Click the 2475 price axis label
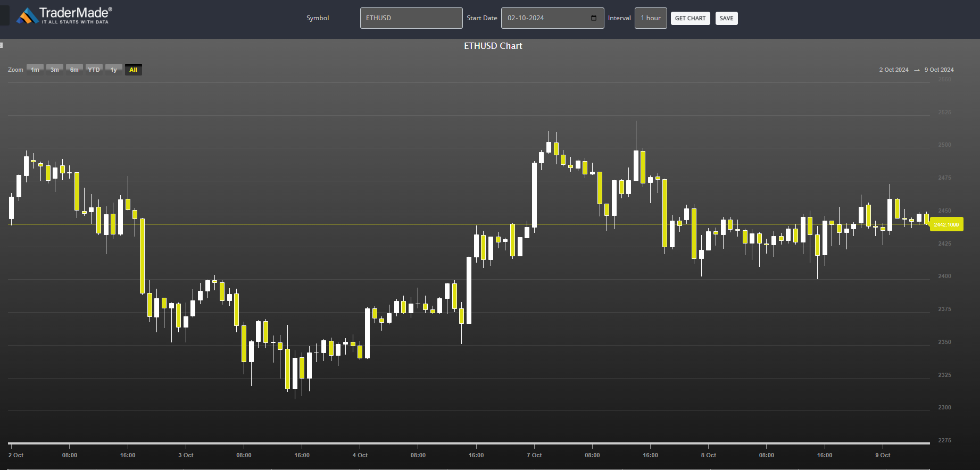The height and width of the screenshot is (470, 980). pos(944,178)
